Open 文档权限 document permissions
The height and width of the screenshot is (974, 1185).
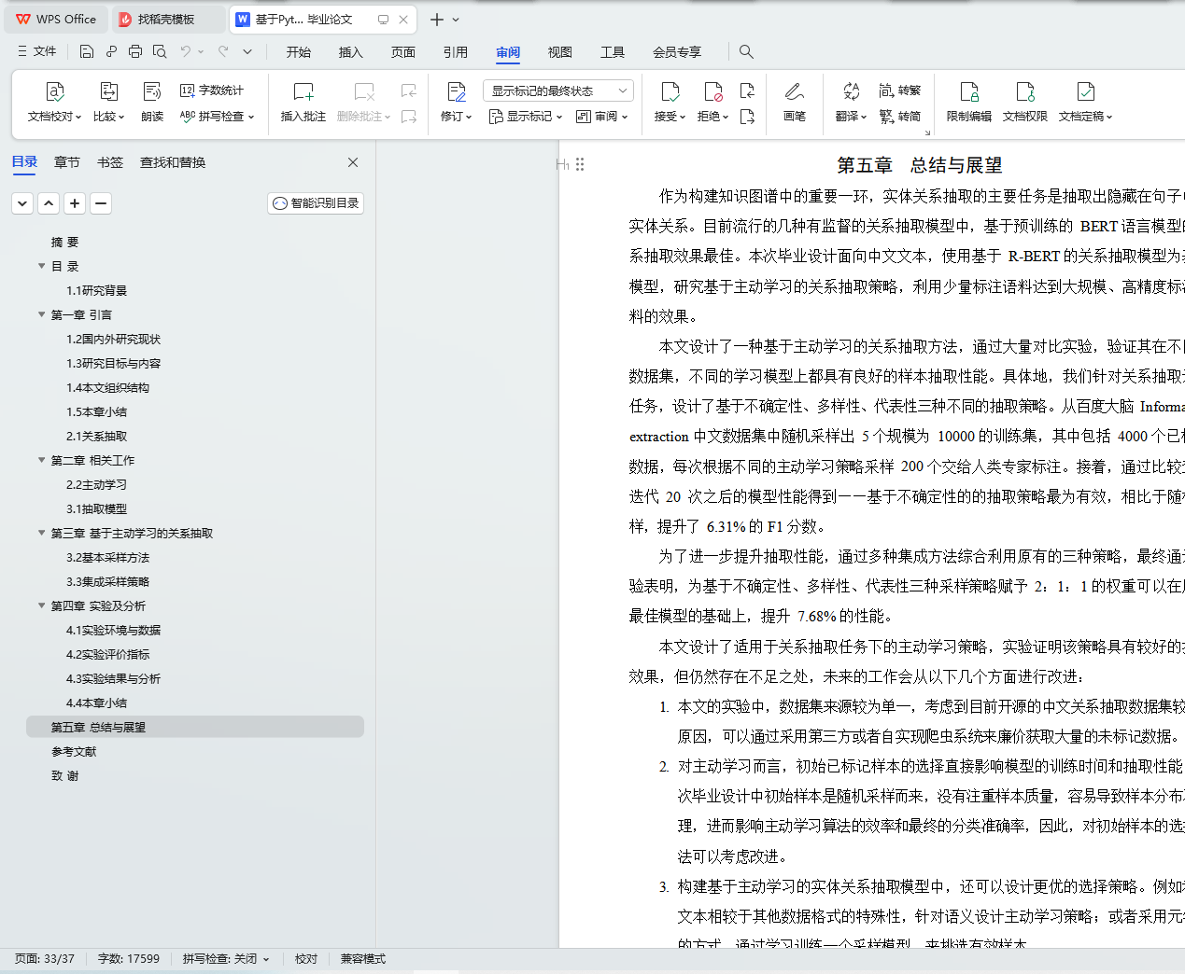point(1025,103)
